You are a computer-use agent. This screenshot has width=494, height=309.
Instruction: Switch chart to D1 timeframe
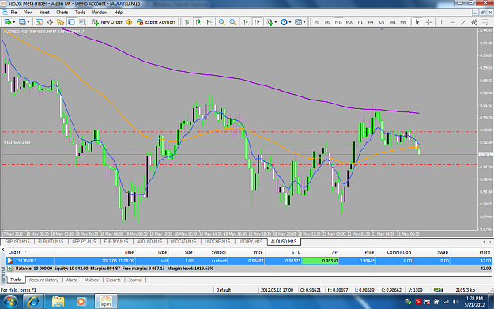coord(382,22)
